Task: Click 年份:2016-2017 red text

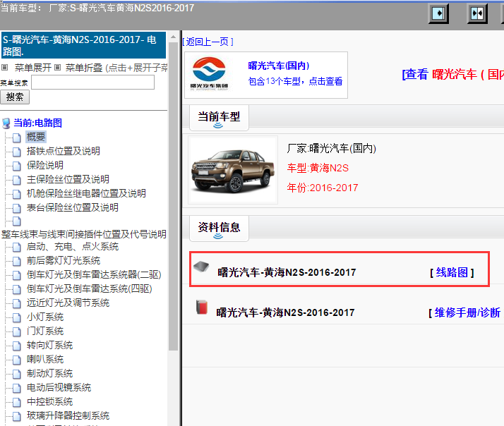Action: pos(323,188)
